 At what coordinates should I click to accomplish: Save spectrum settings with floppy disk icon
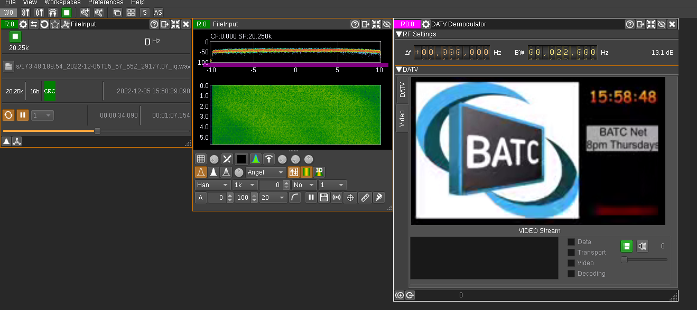tap(324, 198)
